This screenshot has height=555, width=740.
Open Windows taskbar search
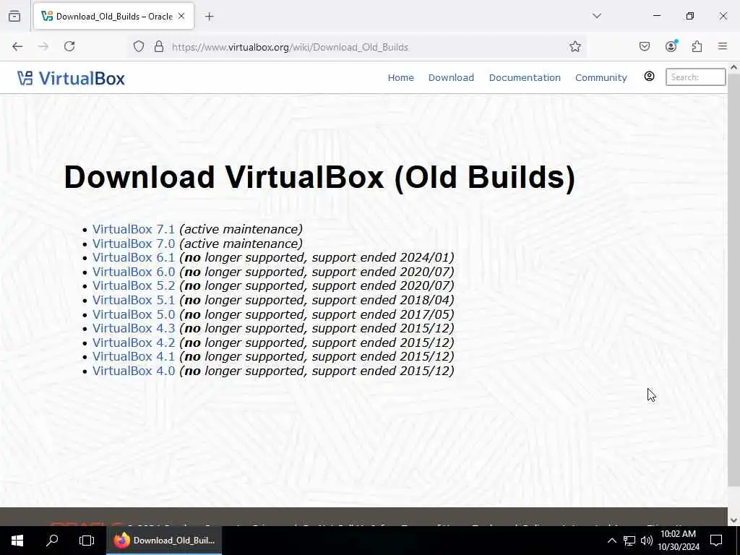52,541
